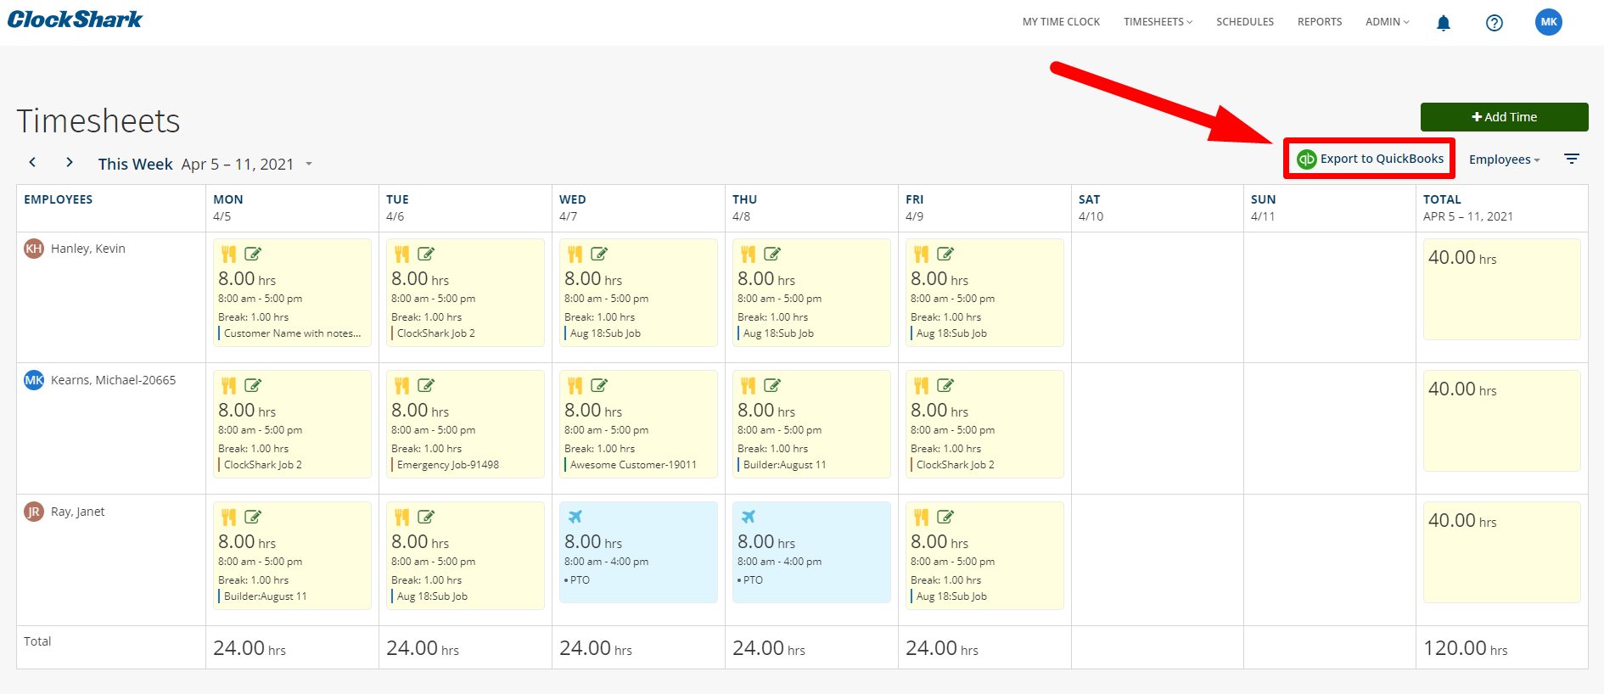Viewport: 1604px width, 694px height.
Task: Go to Schedules page
Action: click(x=1245, y=22)
